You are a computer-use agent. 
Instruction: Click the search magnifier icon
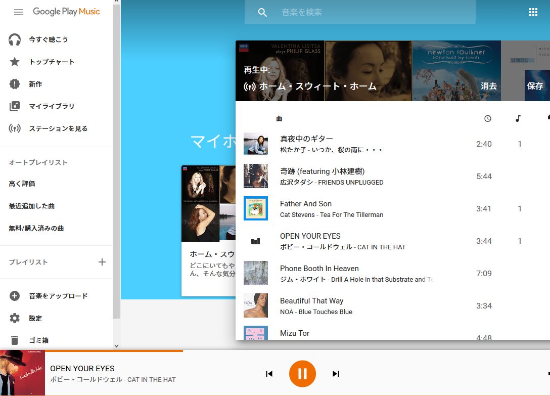(x=262, y=13)
